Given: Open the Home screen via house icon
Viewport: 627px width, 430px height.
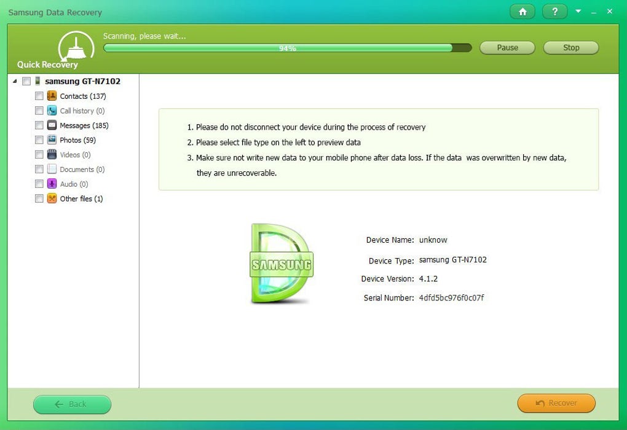Looking at the screenshot, I should point(522,12).
